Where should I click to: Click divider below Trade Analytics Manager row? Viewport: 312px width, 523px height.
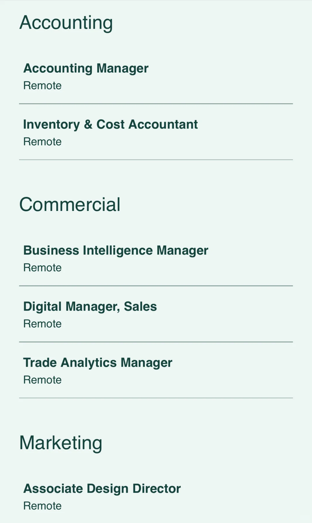(156, 398)
